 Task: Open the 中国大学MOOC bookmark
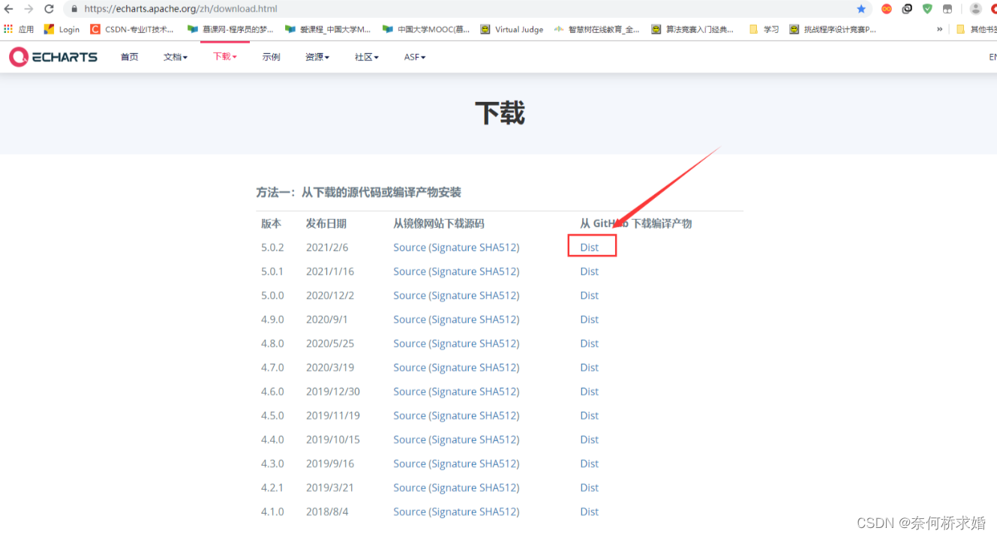point(426,28)
